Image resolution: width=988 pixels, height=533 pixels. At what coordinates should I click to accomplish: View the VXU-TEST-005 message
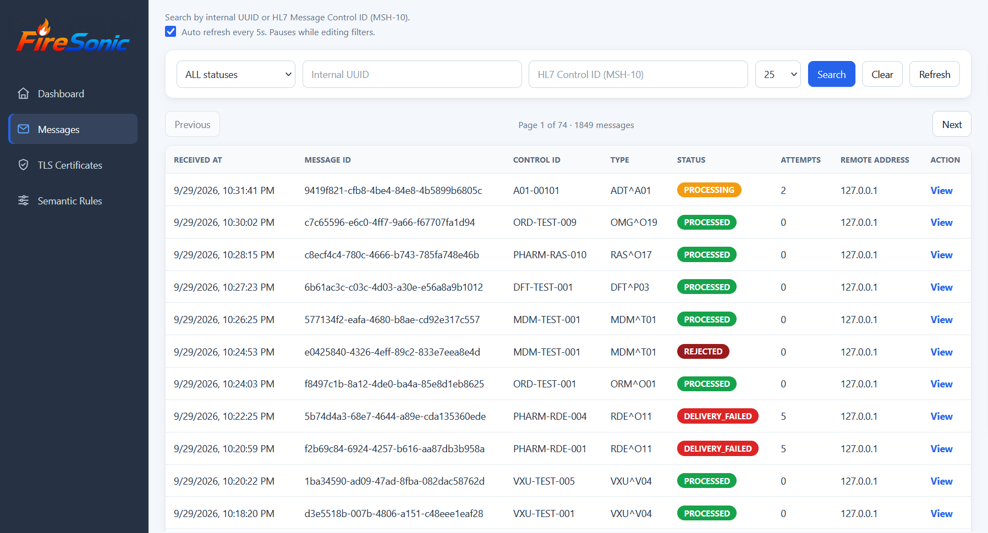point(941,481)
